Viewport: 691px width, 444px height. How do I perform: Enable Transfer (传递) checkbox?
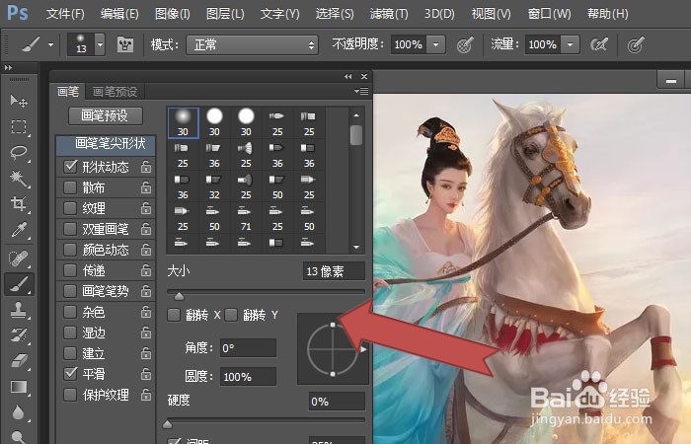point(70,270)
